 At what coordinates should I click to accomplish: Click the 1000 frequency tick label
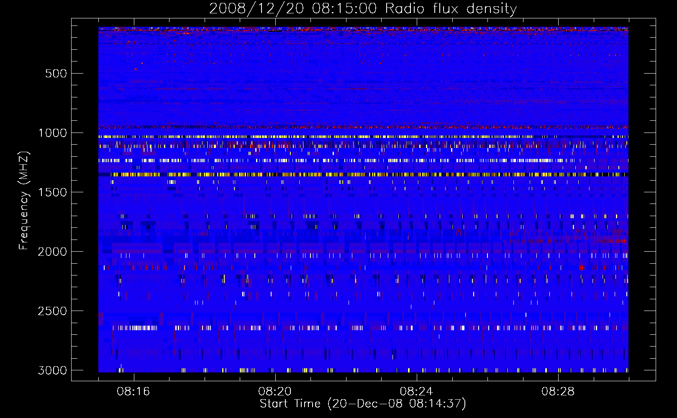pos(53,133)
